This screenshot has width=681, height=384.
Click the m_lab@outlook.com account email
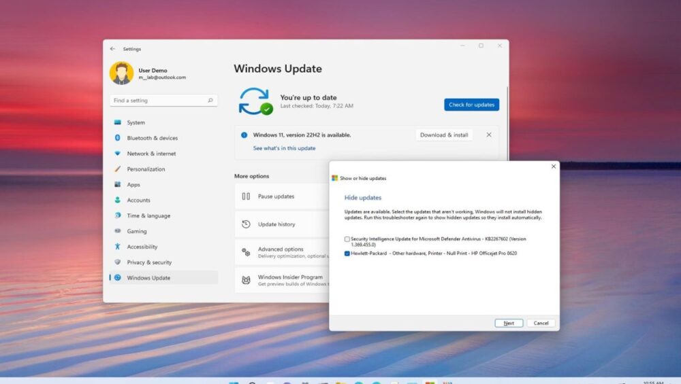162,77
